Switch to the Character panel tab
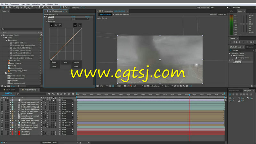 pyautogui.click(x=250, y=47)
